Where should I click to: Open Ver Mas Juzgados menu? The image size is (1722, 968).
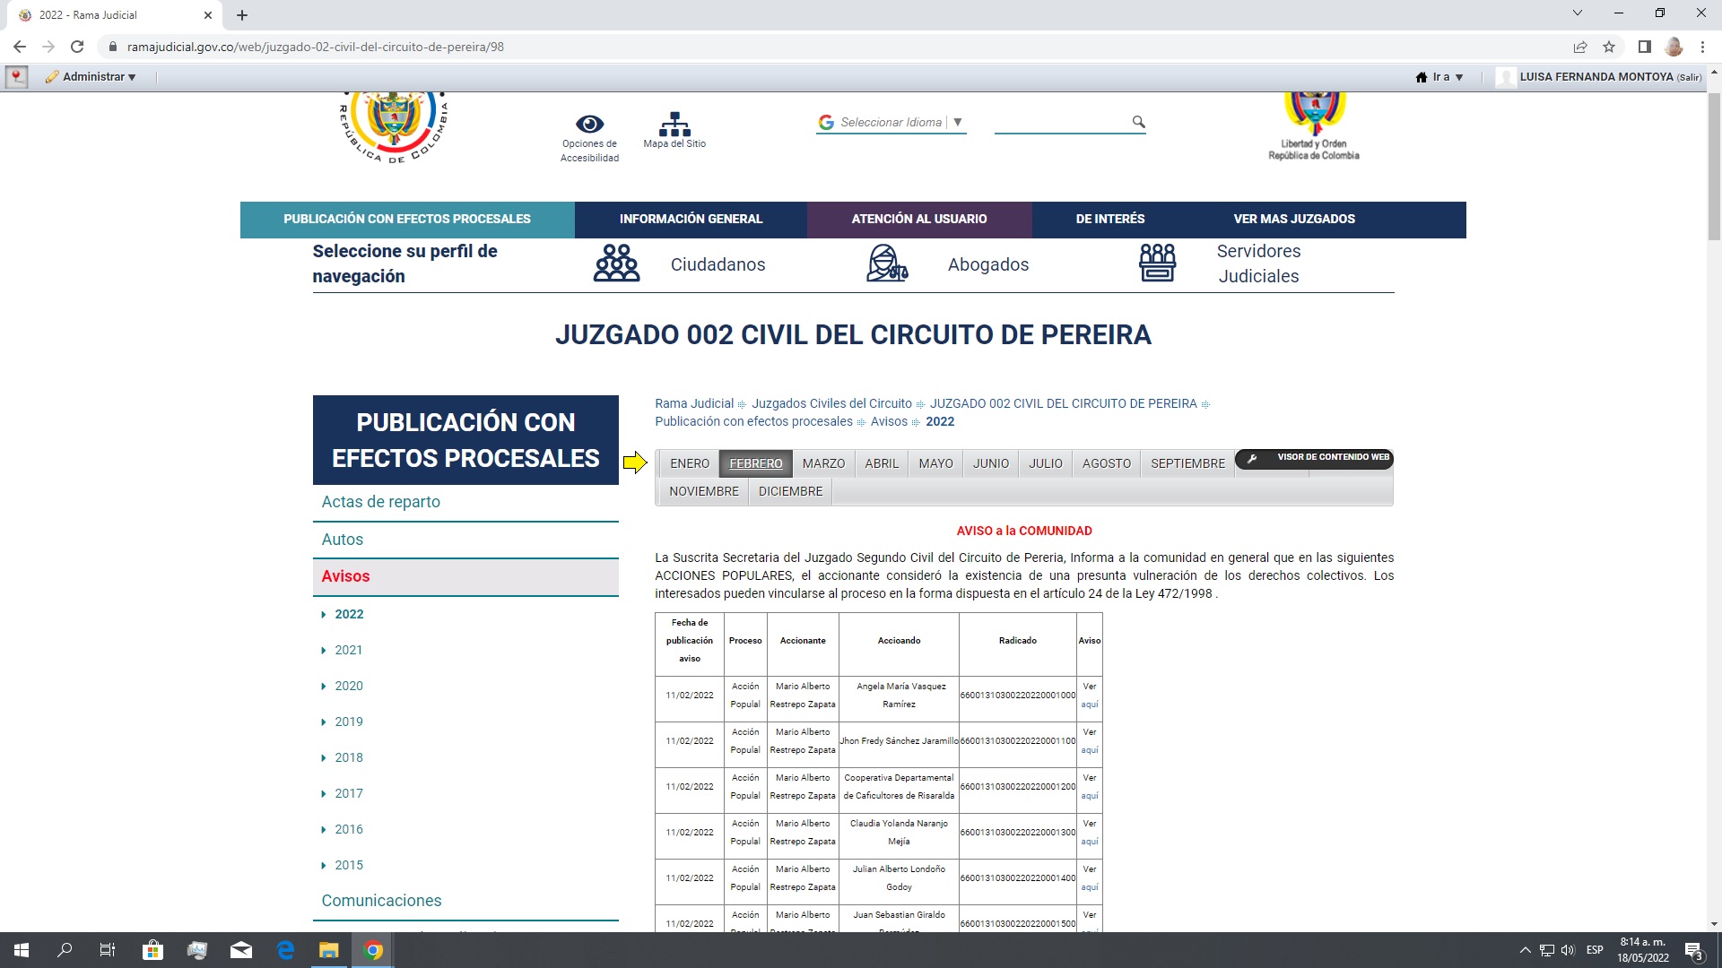(1294, 219)
